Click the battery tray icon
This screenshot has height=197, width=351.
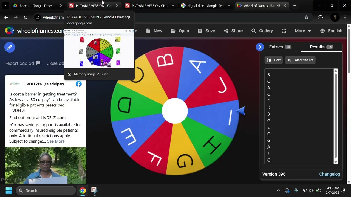(318, 190)
